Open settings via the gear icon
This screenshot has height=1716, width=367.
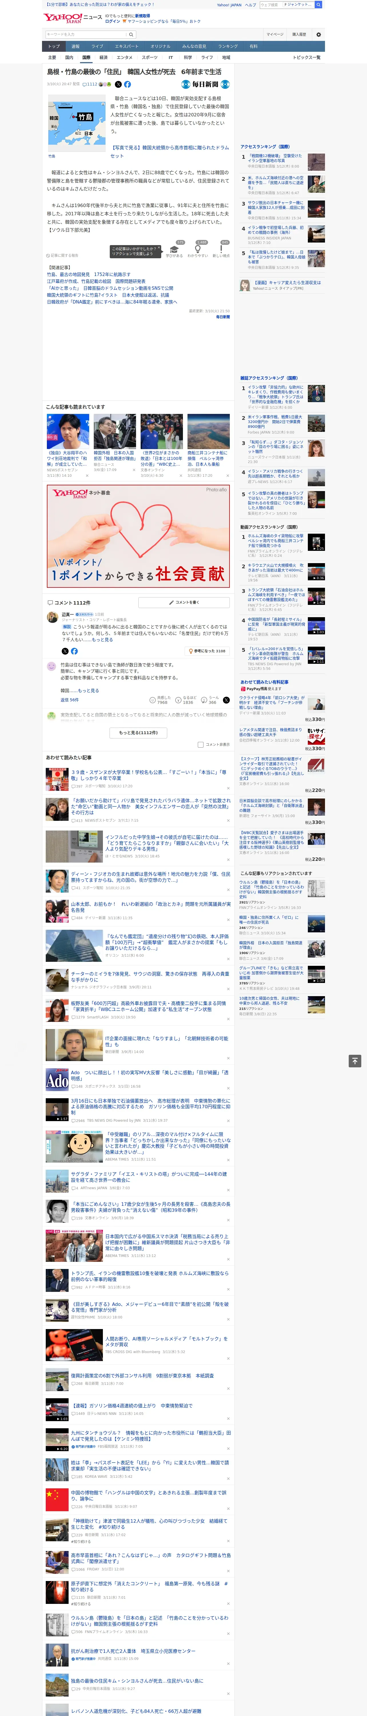click(x=318, y=35)
